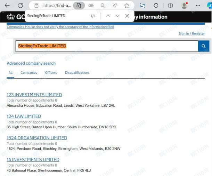Click the company search input box
Screen dimensions: 212x176
(107, 46)
